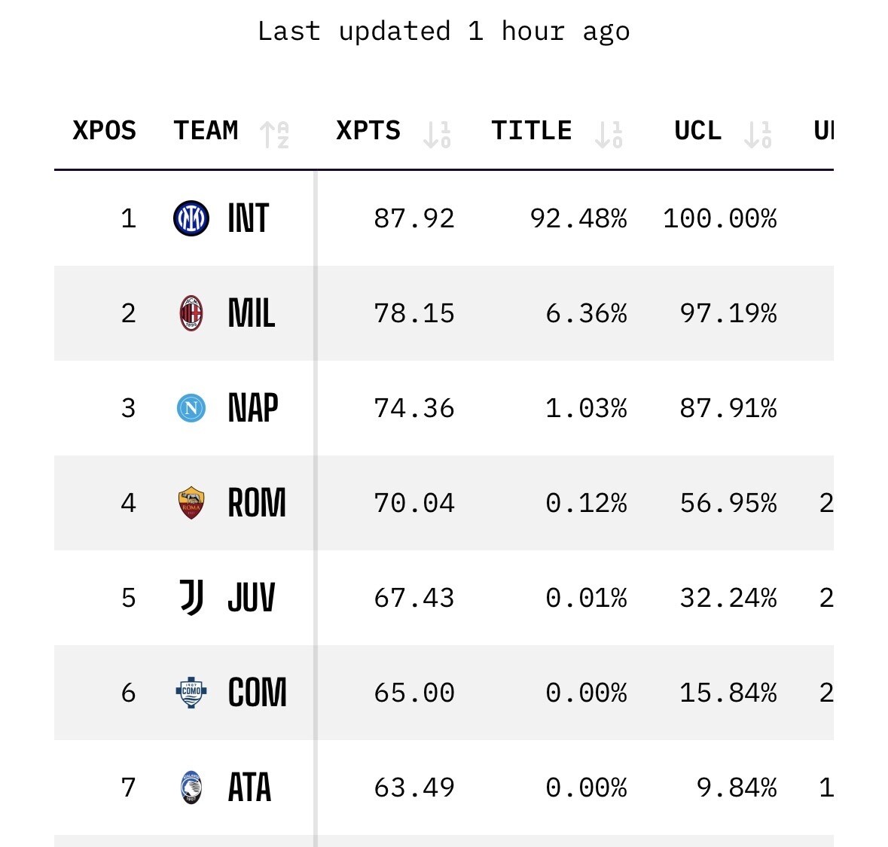
Task: Sort teams alphabetically using A-Z arrow
Action: (275, 134)
